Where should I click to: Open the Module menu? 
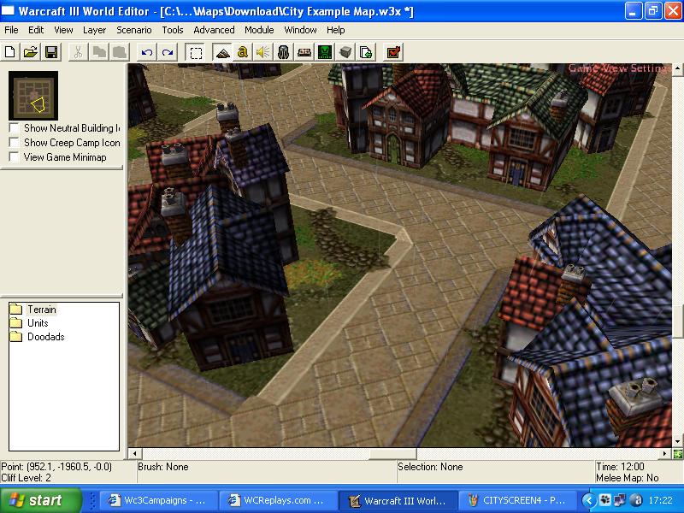click(x=259, y=30)
